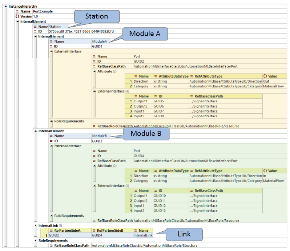290x251 pixels.
Task: Click the equals icon before the 575bccd8 ID row
Action: coord(35,32)
